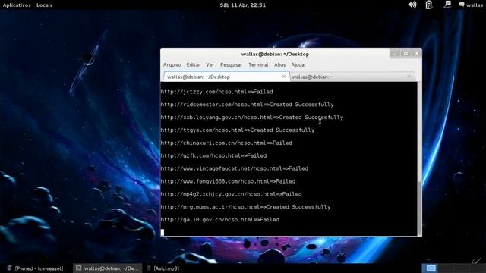
Task: Click the clipboard tray icon
Action: pyautogui.click(x=429, y=5)
